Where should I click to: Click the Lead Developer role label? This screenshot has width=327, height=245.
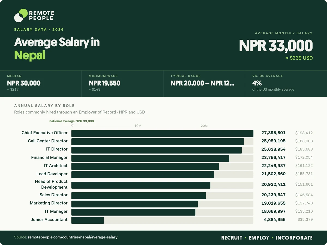pos(52,174)
